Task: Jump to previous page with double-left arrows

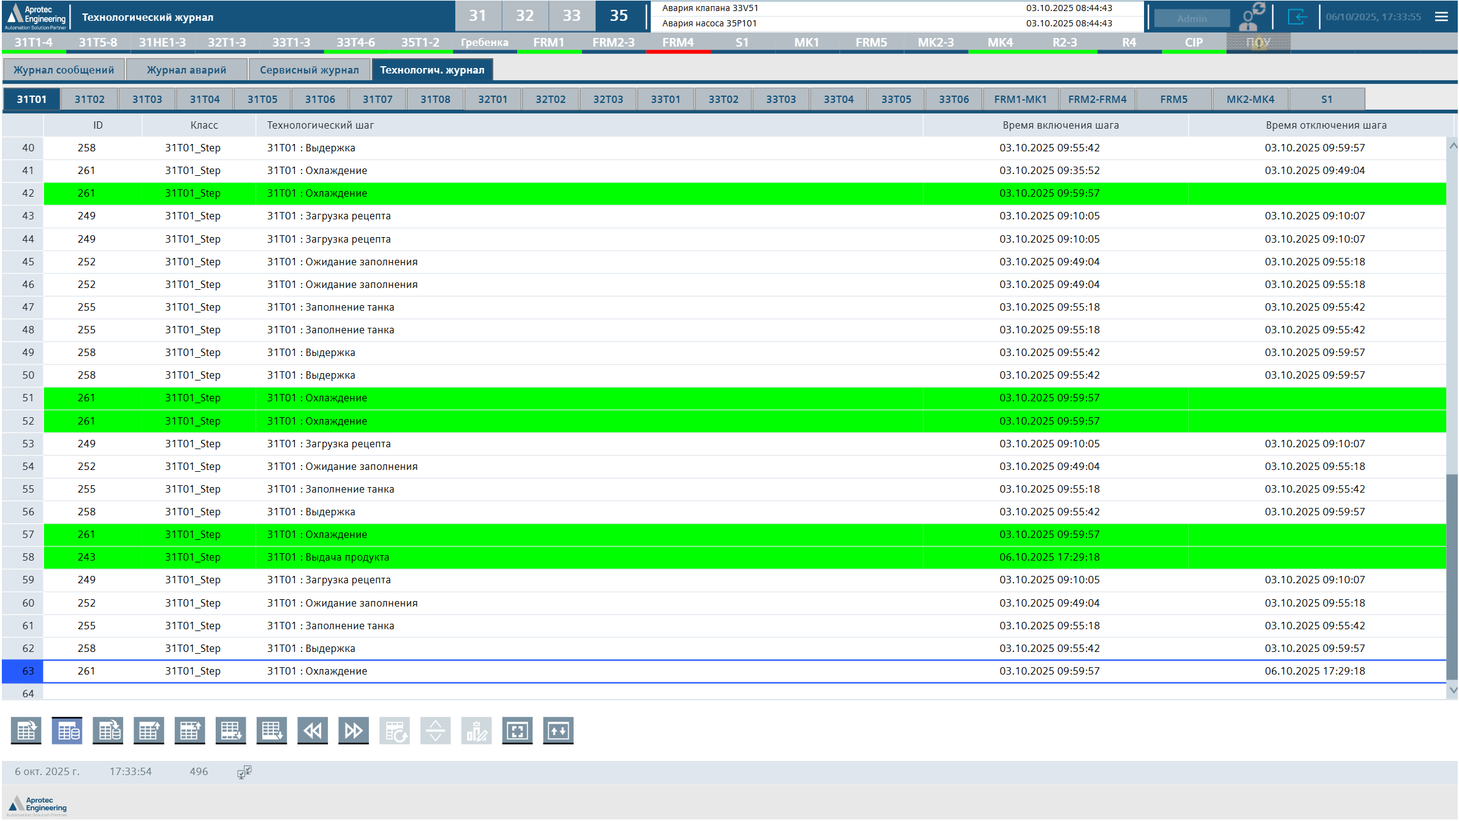Action: coord(313,730)
